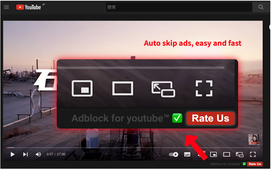Mute the video volume
Viewport: 271px width, 169px height.
(x=38, y=154)
